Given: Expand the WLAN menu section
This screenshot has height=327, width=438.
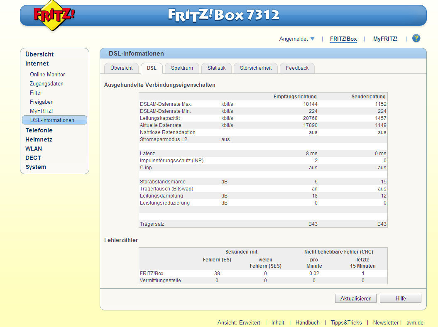Looking at the screenshot, I should tap(34, 149).
